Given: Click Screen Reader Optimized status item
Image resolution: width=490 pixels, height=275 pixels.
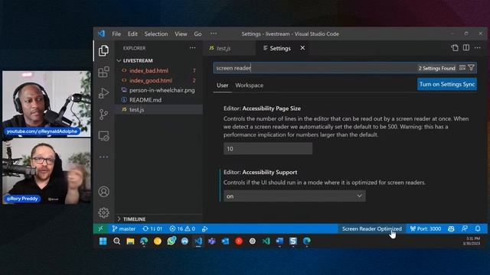Looking at the screenshot, I should pyautogui.click(x=371, y=228).
